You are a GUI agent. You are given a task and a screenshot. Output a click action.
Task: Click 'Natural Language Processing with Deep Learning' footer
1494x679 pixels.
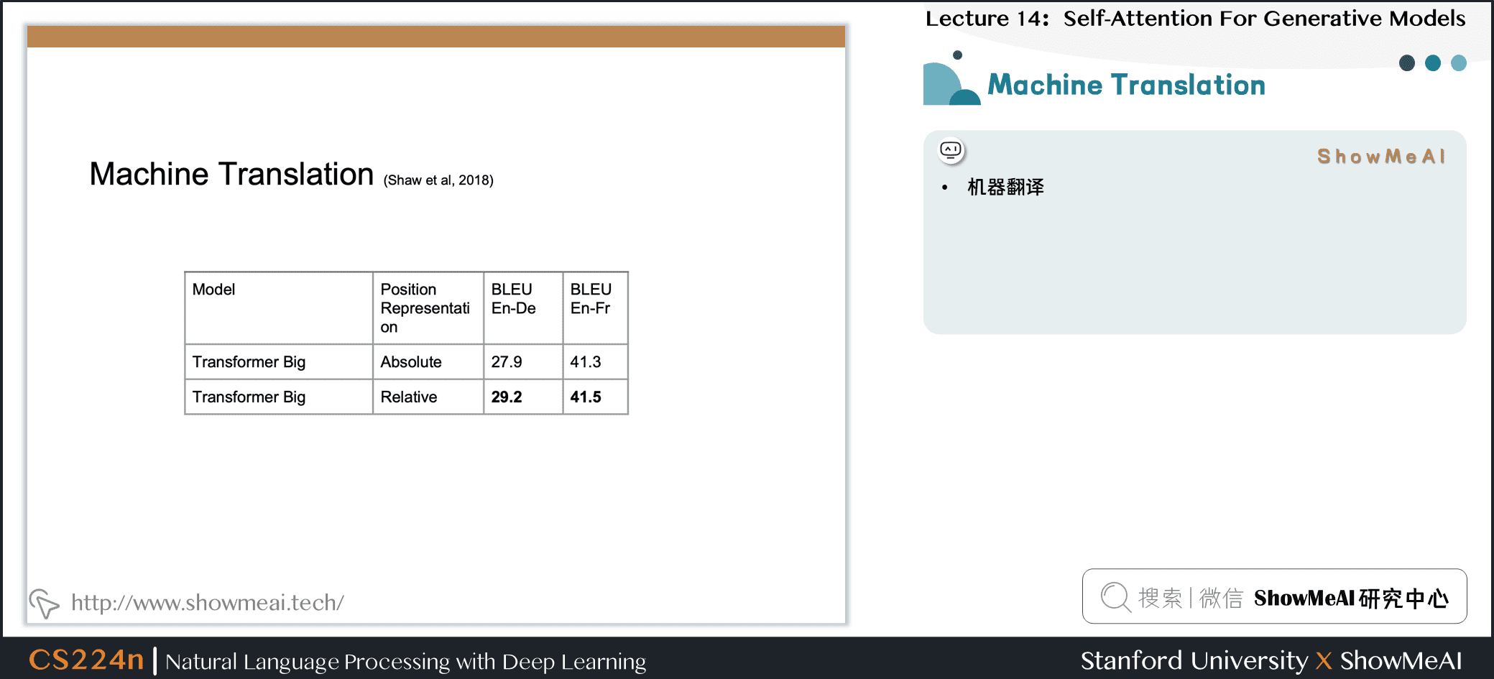406,662
